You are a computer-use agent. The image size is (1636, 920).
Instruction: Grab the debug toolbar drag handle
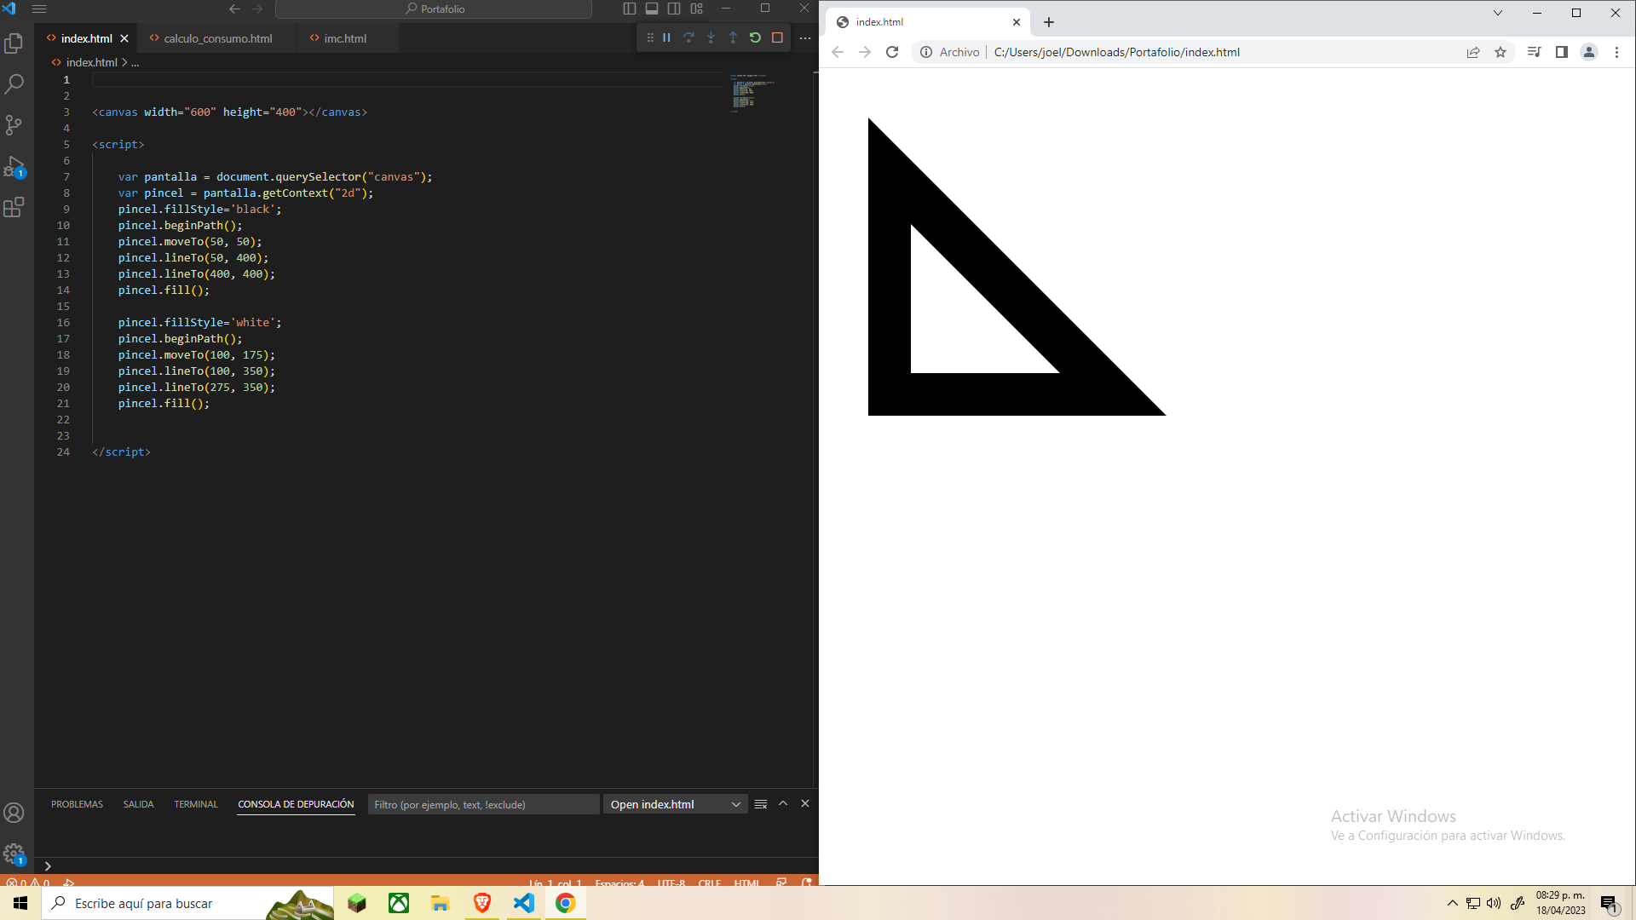tap(650, 37)
